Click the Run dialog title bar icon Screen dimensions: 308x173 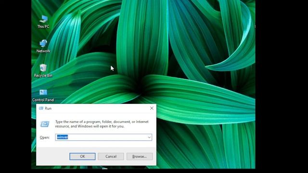[x=41, y=108]
